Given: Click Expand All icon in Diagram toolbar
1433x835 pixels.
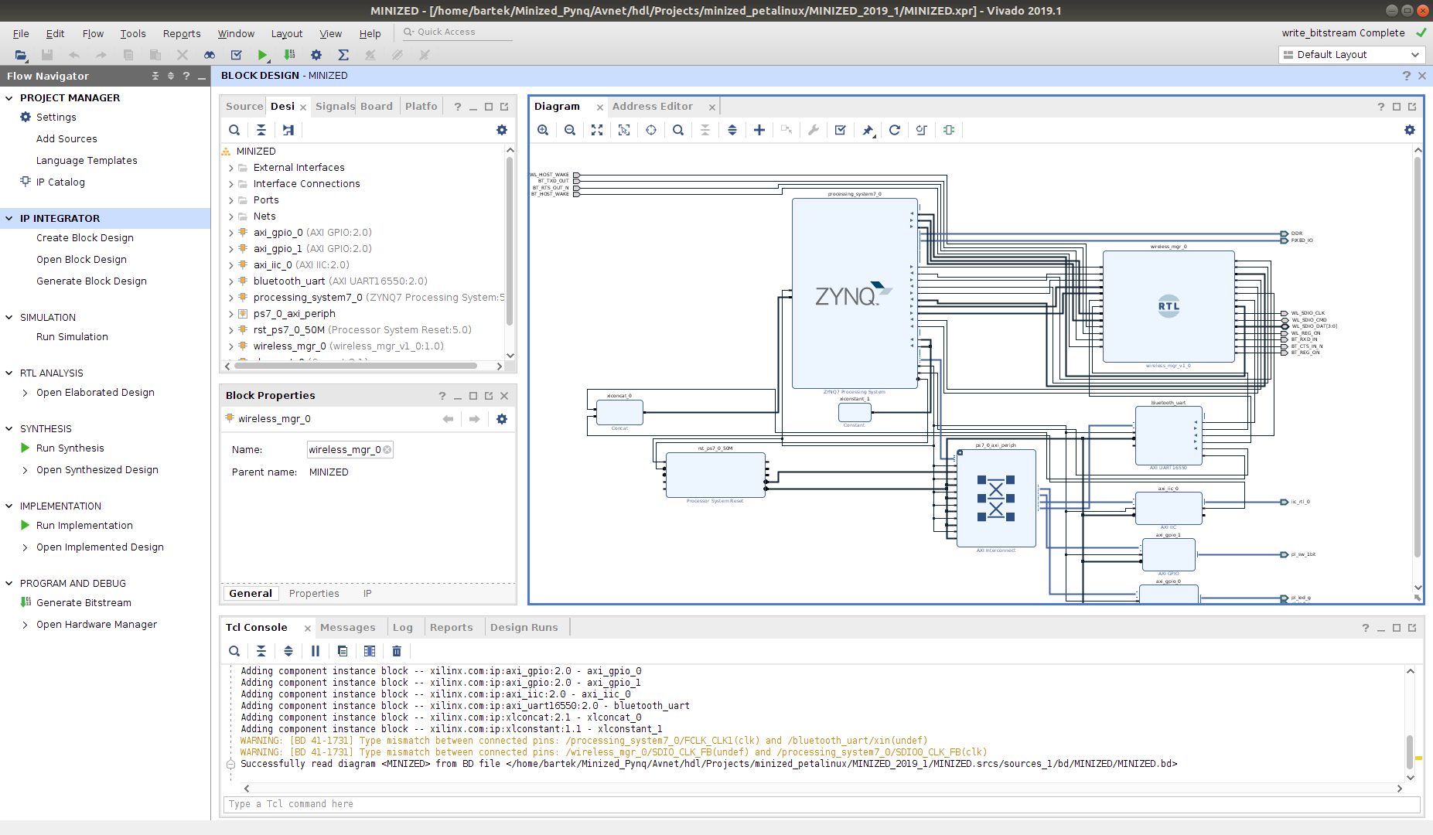Looking at the screenshot, I should (732, 130).
